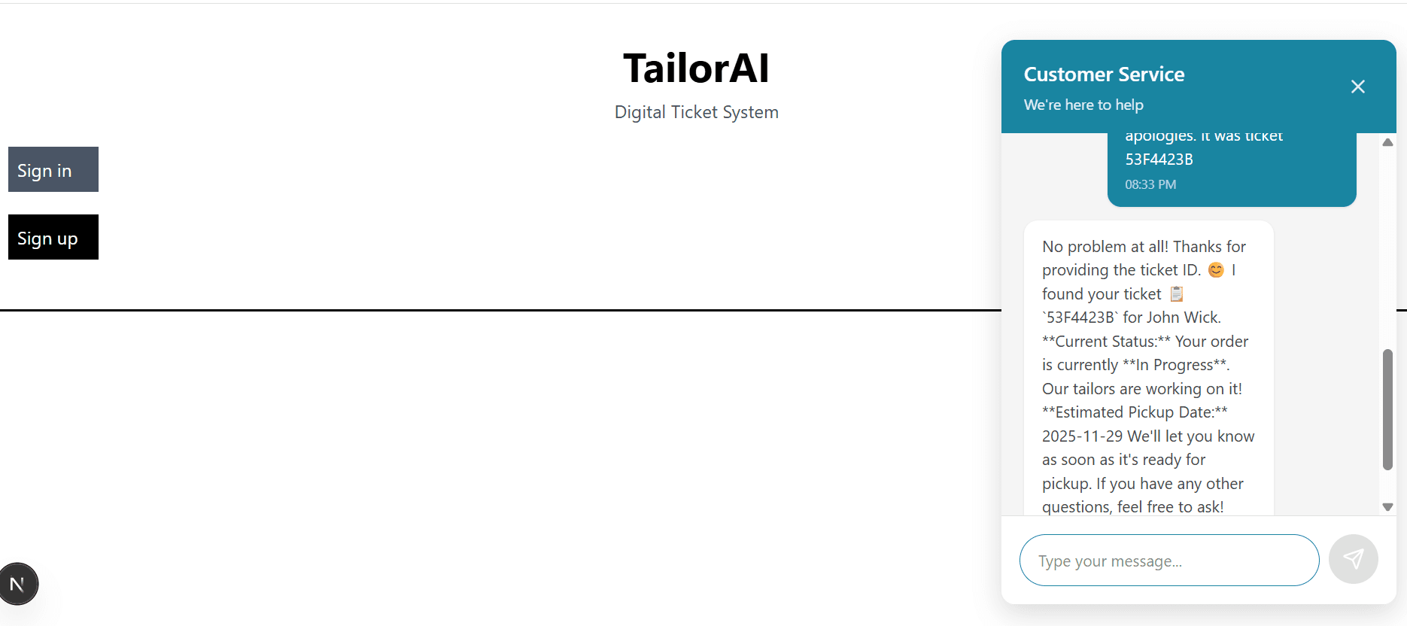1407x626 pixels.
Task: Click the Customer Service header title
Action: 1104,74
